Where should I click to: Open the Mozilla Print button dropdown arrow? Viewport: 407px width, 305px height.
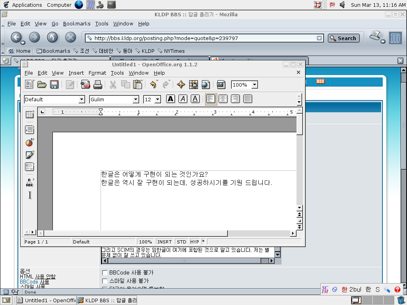tap(383, 41)
